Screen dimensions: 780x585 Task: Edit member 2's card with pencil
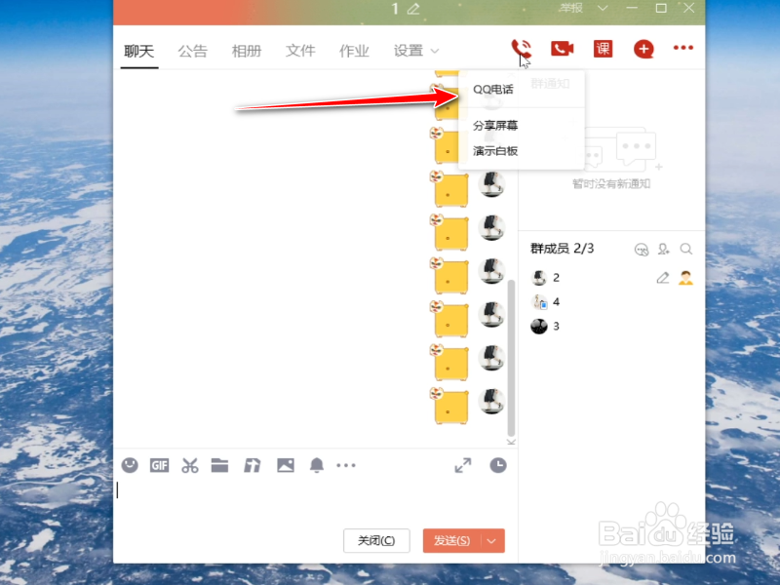pos(663,278)
